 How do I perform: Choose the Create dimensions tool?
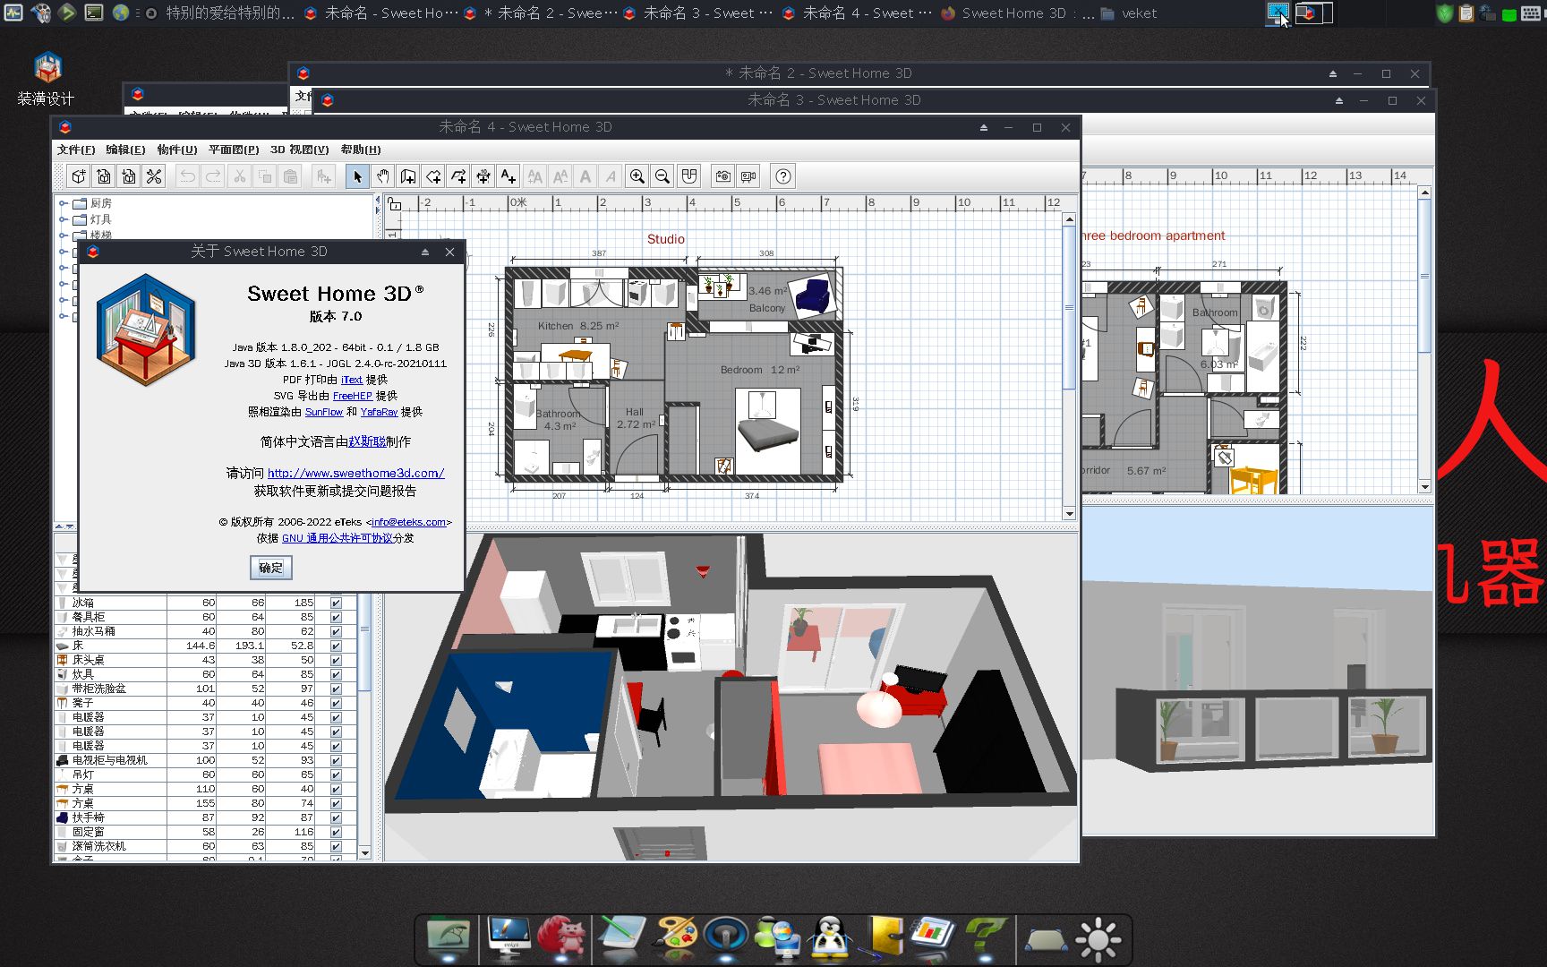click(x=483, y=176)
